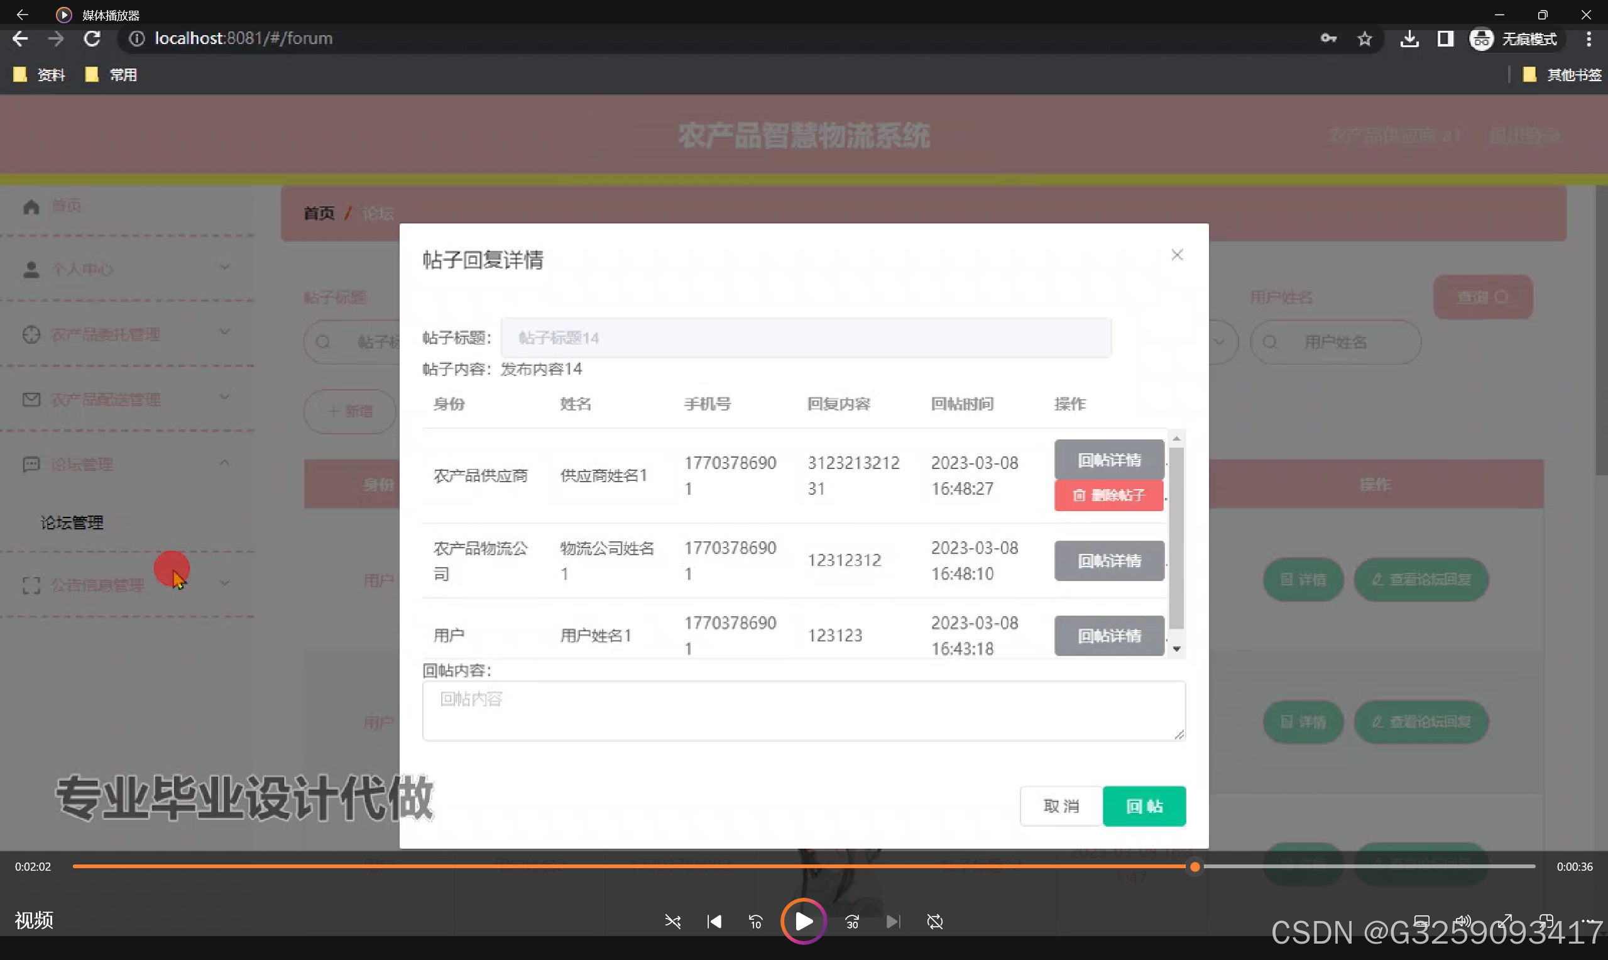Click the 回帖内容 text area

click(803, 710)
